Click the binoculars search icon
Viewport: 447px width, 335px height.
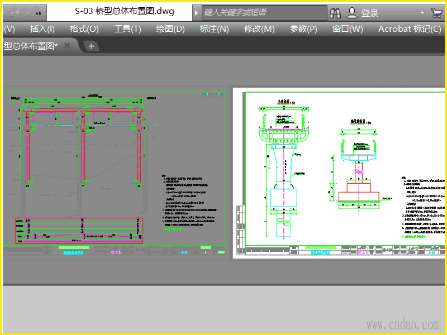coord(335,13)
